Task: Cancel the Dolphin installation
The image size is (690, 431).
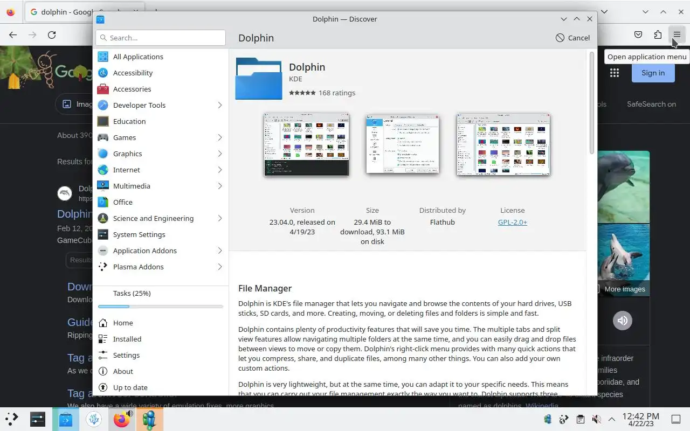Action: click(572, 38)
